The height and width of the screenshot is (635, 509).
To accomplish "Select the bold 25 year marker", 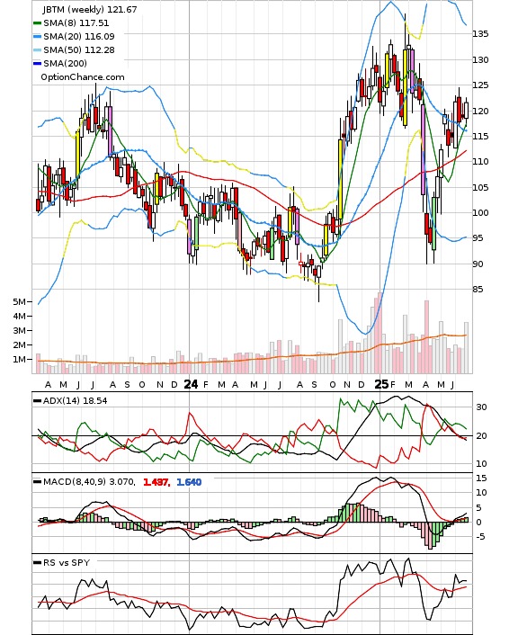I will (381, 384).
